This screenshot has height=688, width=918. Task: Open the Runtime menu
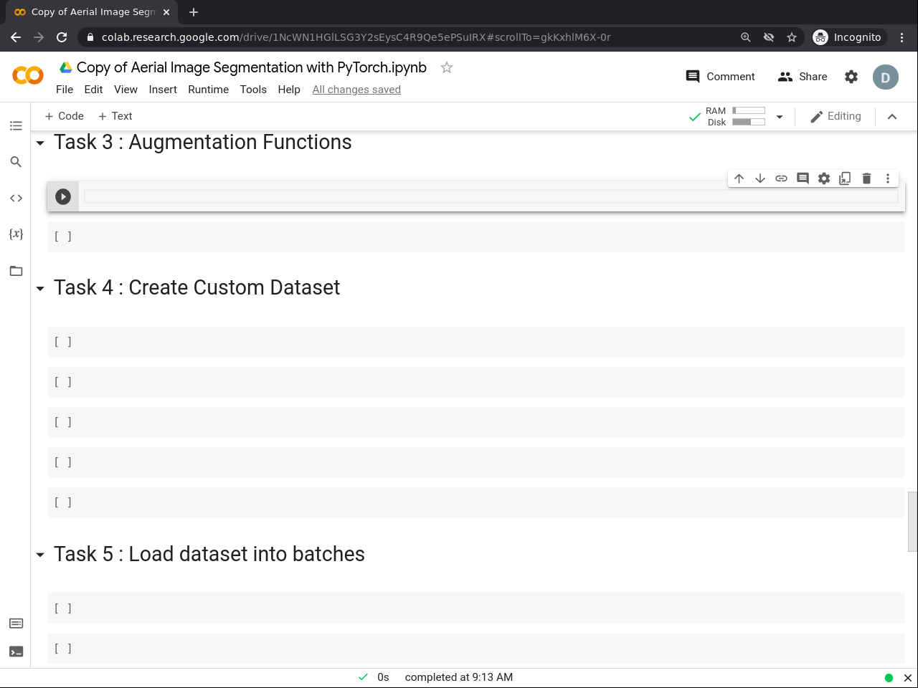208,90
